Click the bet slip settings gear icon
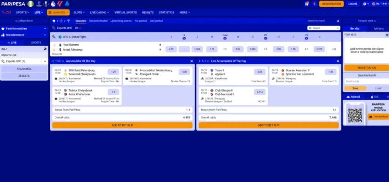Screen dimensions: 389x182 387,35
